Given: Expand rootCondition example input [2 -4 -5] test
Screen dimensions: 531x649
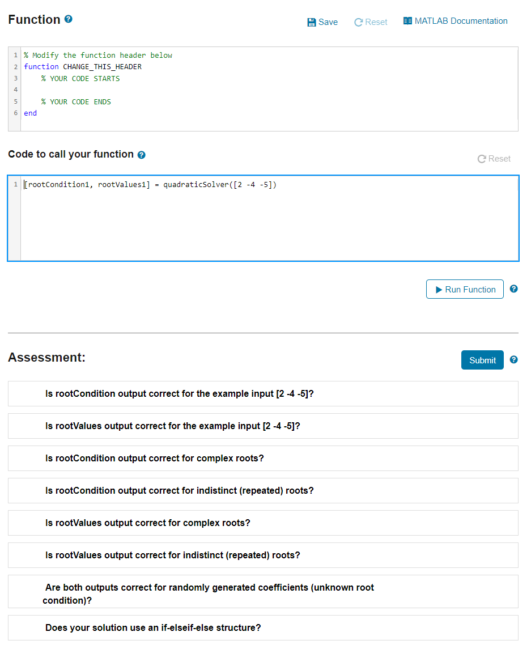Looking at the screenshot, I should point(263,393).
